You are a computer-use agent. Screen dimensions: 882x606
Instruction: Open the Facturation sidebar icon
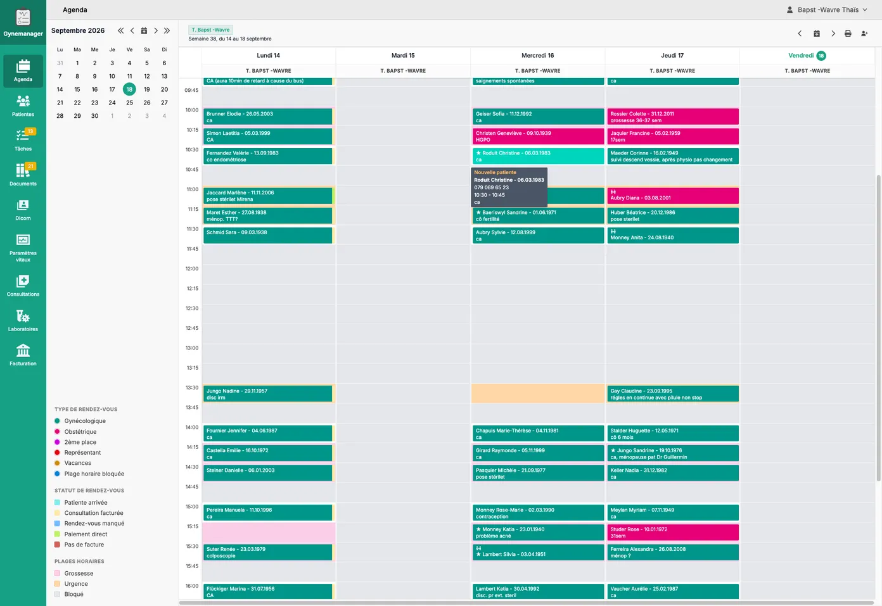point(23,355)
